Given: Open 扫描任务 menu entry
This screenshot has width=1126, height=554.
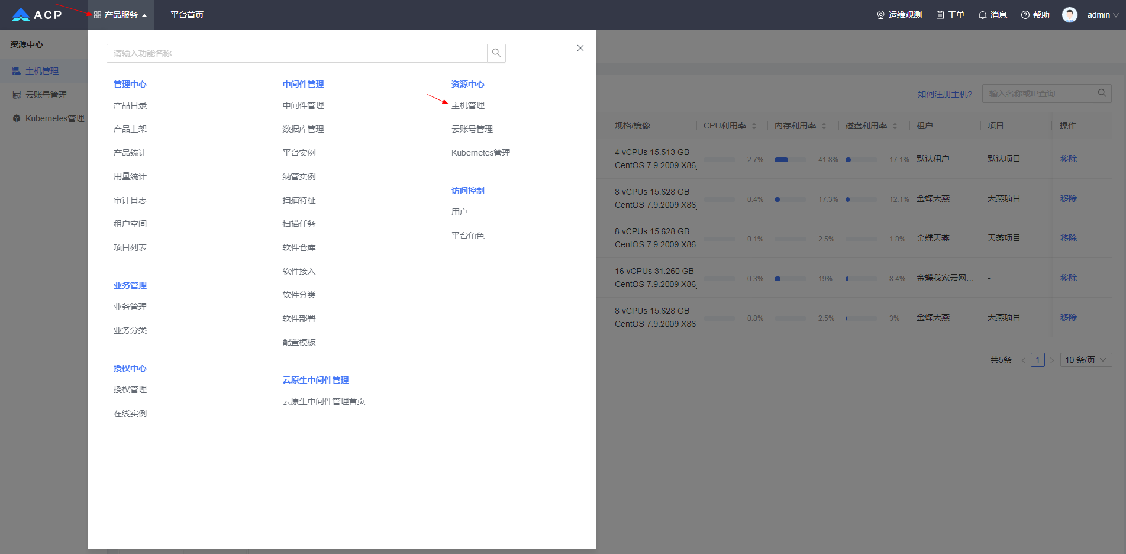Looking at the screenshot, I should (x=299, y=224).
